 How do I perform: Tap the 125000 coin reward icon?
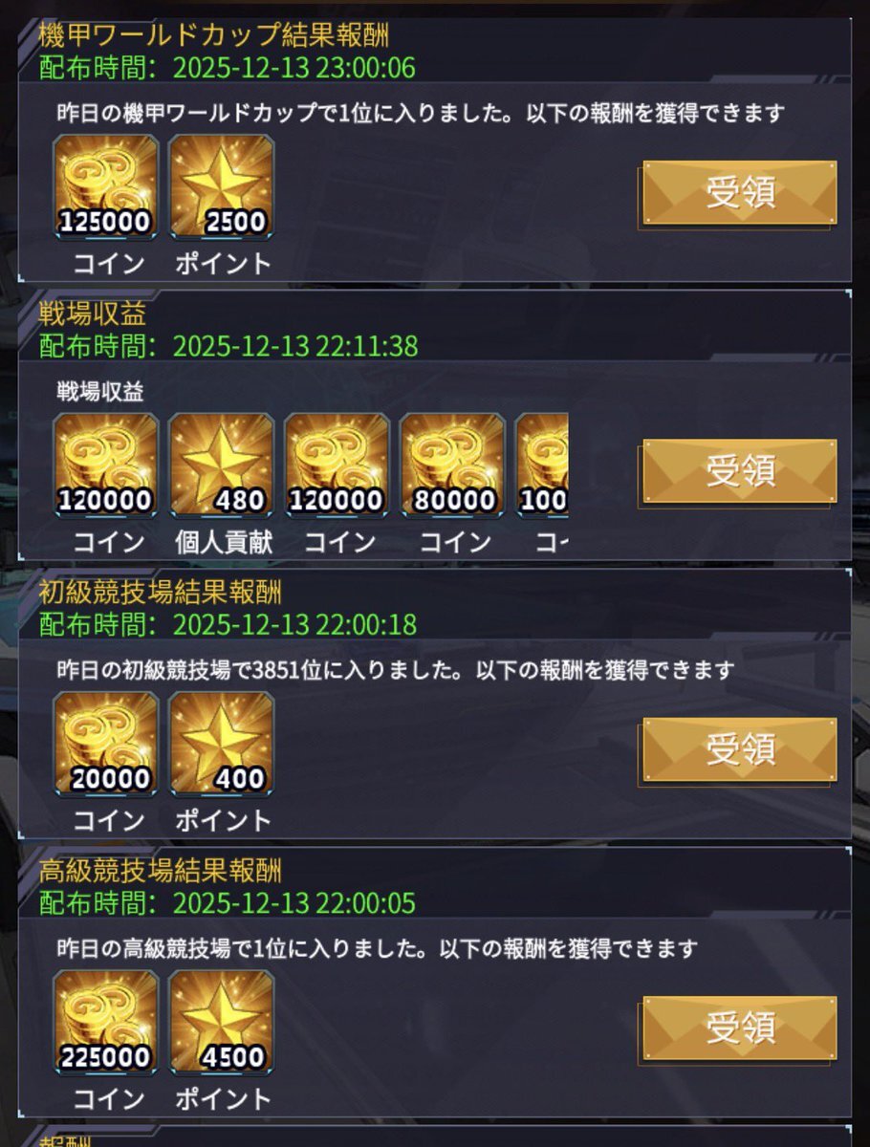click(105, 186)
